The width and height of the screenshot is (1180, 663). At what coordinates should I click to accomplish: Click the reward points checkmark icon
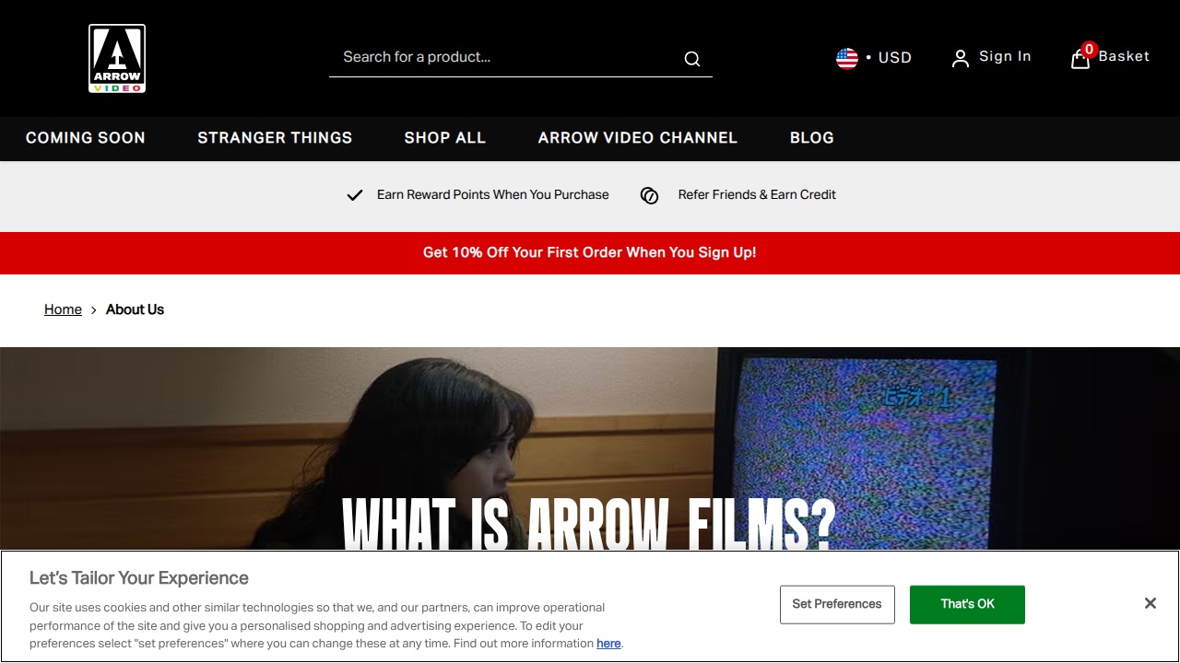coord(354,195)
